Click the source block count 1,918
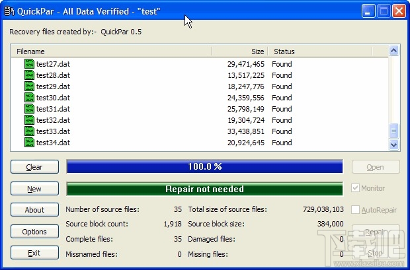 [x=173, y=224]
